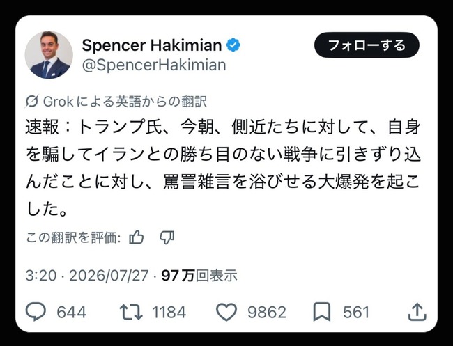
Task: Rate translation with thumbs up icon
Action: click(137, 238)
